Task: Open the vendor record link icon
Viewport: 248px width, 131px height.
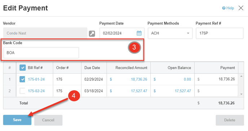Action: (x=92, y=34)
